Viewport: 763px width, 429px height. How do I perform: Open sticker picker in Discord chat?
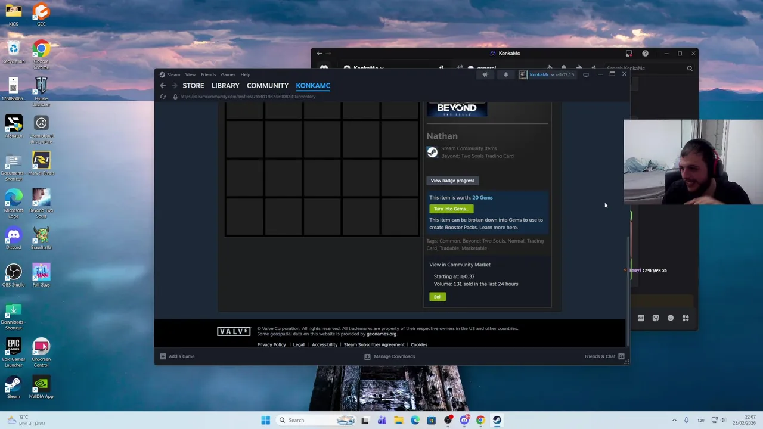pos(656,318)
